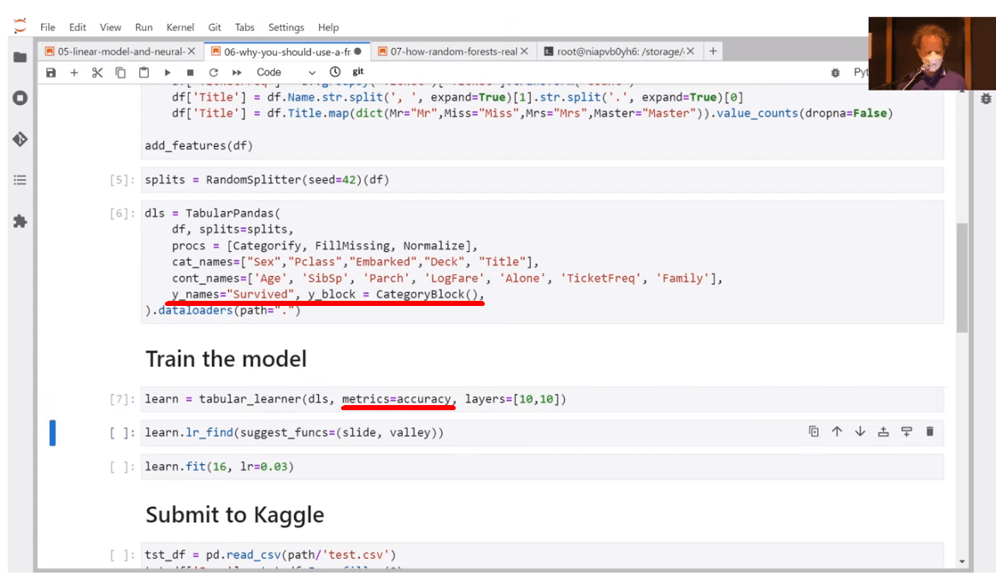Restart the kernel with the circular arrow icon
This screenshot has width=996, height=576.
point(213,73)
